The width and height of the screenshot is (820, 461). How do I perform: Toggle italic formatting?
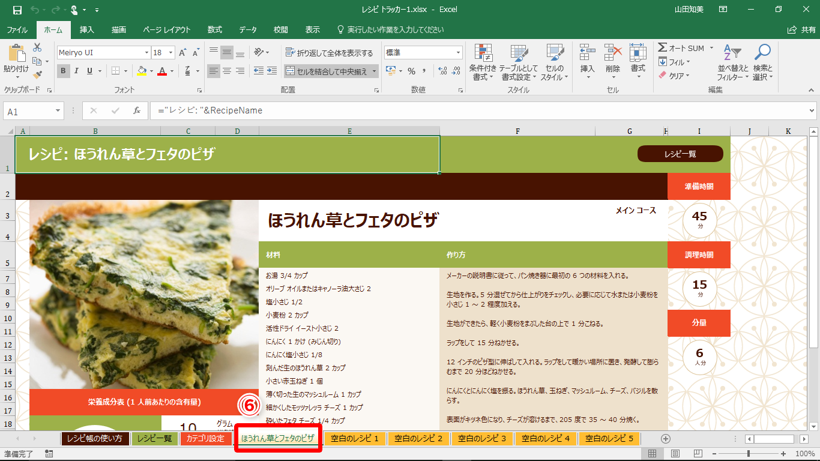click(x=77, y=71)
